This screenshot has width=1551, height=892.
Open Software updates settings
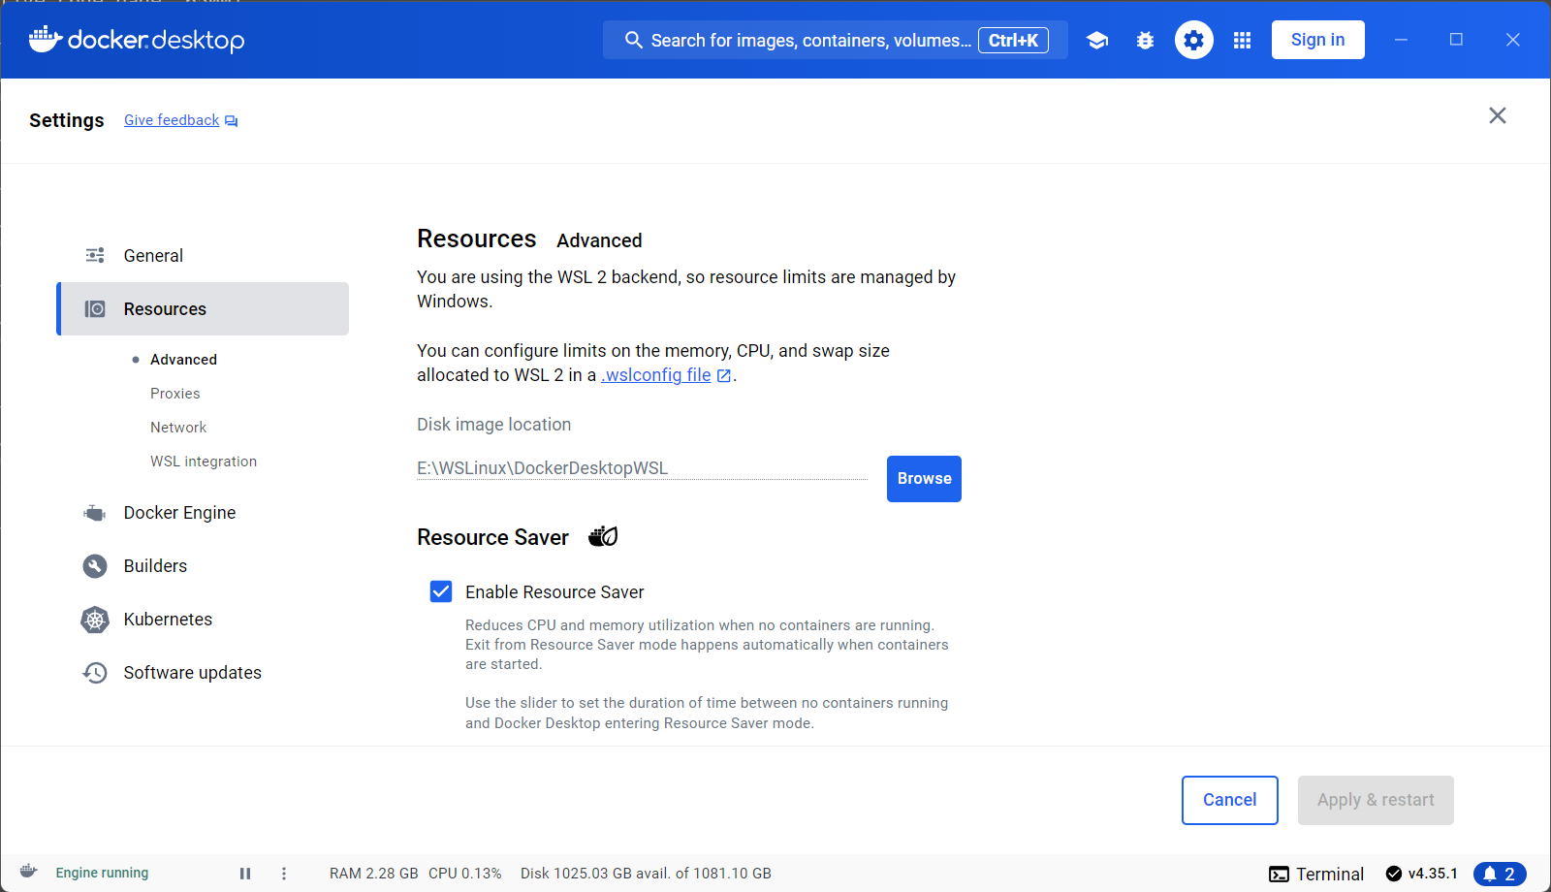[203, 673]
